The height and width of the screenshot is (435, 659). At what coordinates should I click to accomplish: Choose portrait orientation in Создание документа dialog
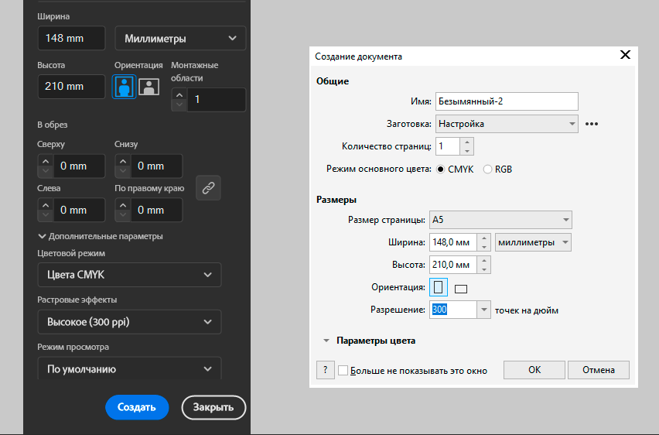[x=439, y=288]
